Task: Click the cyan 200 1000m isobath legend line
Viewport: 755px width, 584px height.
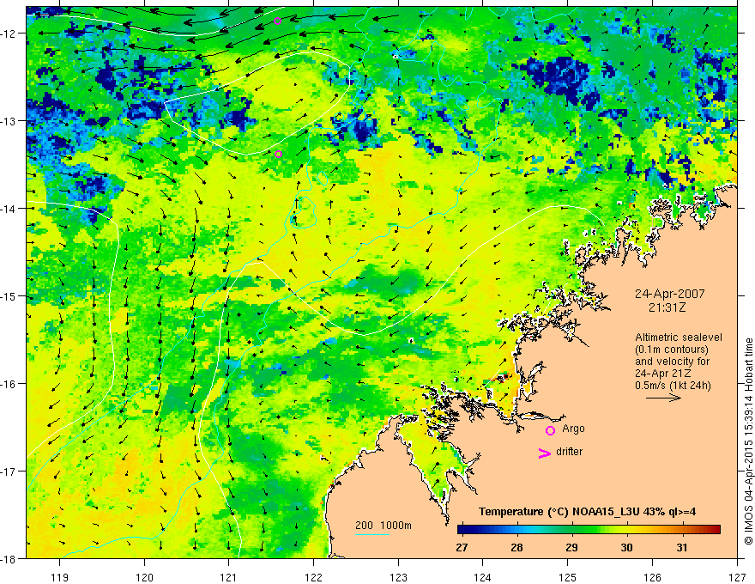Action: (x=371, y=534)
